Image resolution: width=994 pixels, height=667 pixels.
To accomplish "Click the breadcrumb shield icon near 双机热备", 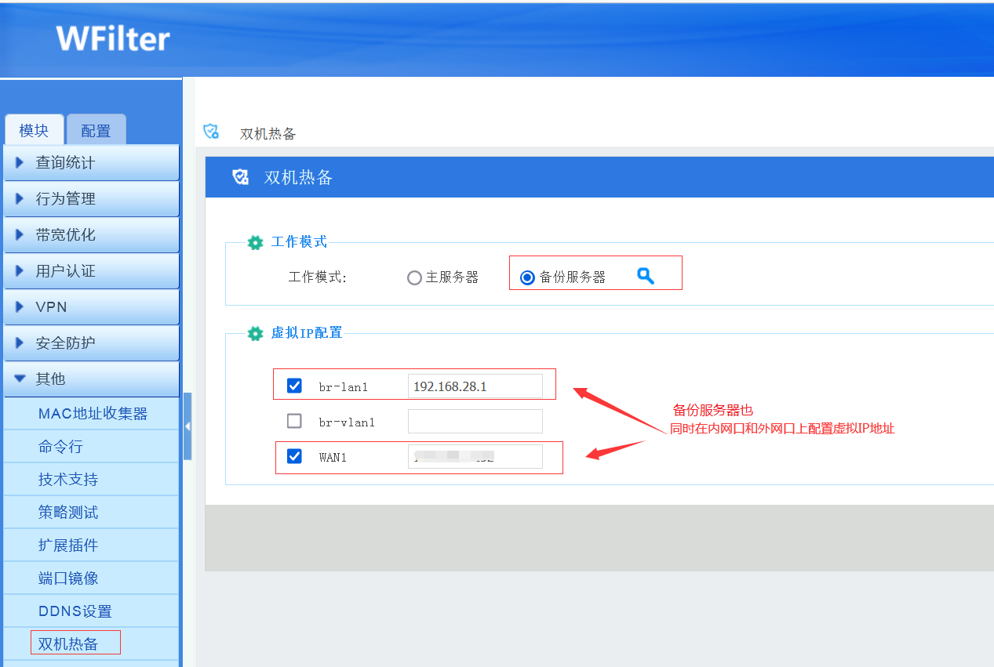I will 211,132.
